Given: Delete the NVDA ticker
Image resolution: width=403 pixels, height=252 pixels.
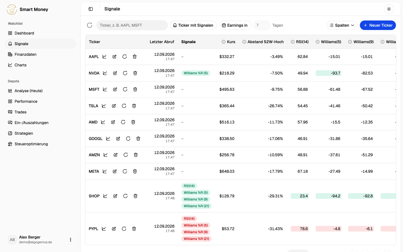Looking at the screenshot, I should [x=135, y=73].
